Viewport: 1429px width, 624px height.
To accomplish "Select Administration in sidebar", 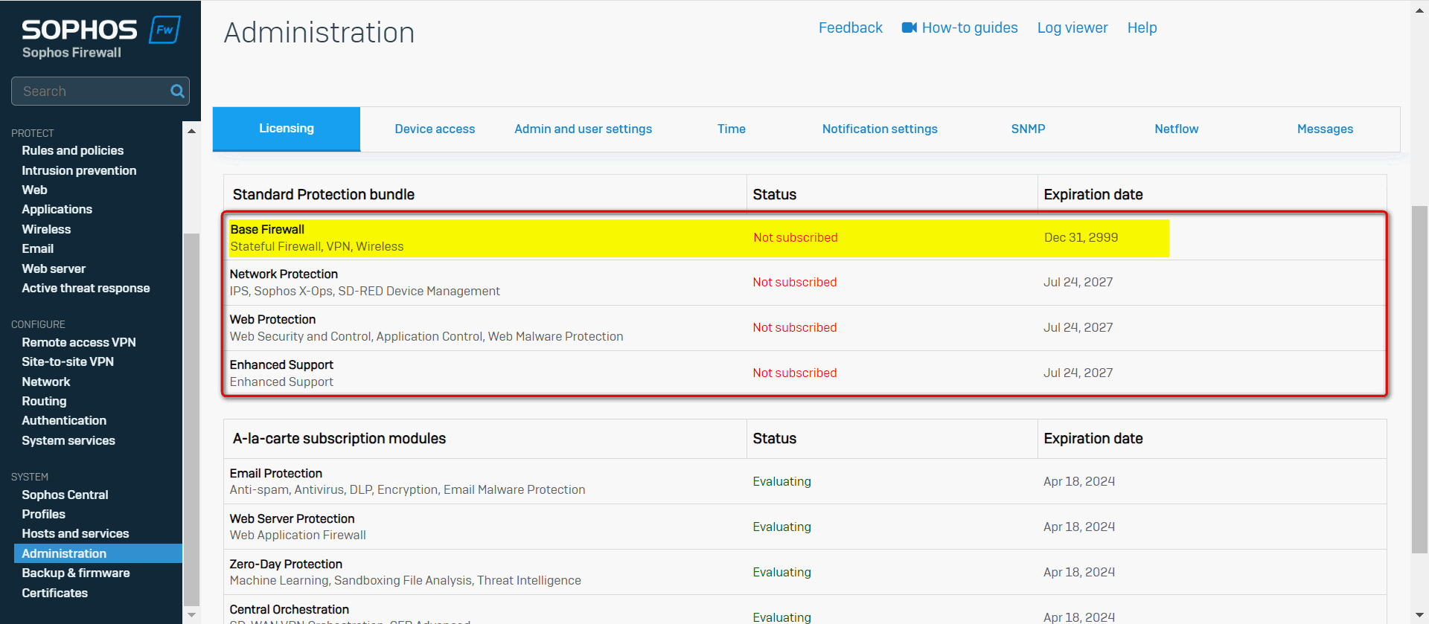I will [x=98, y=553].
